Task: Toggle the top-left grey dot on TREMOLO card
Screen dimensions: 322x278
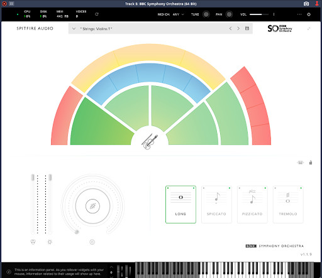Action: (275, 188)
